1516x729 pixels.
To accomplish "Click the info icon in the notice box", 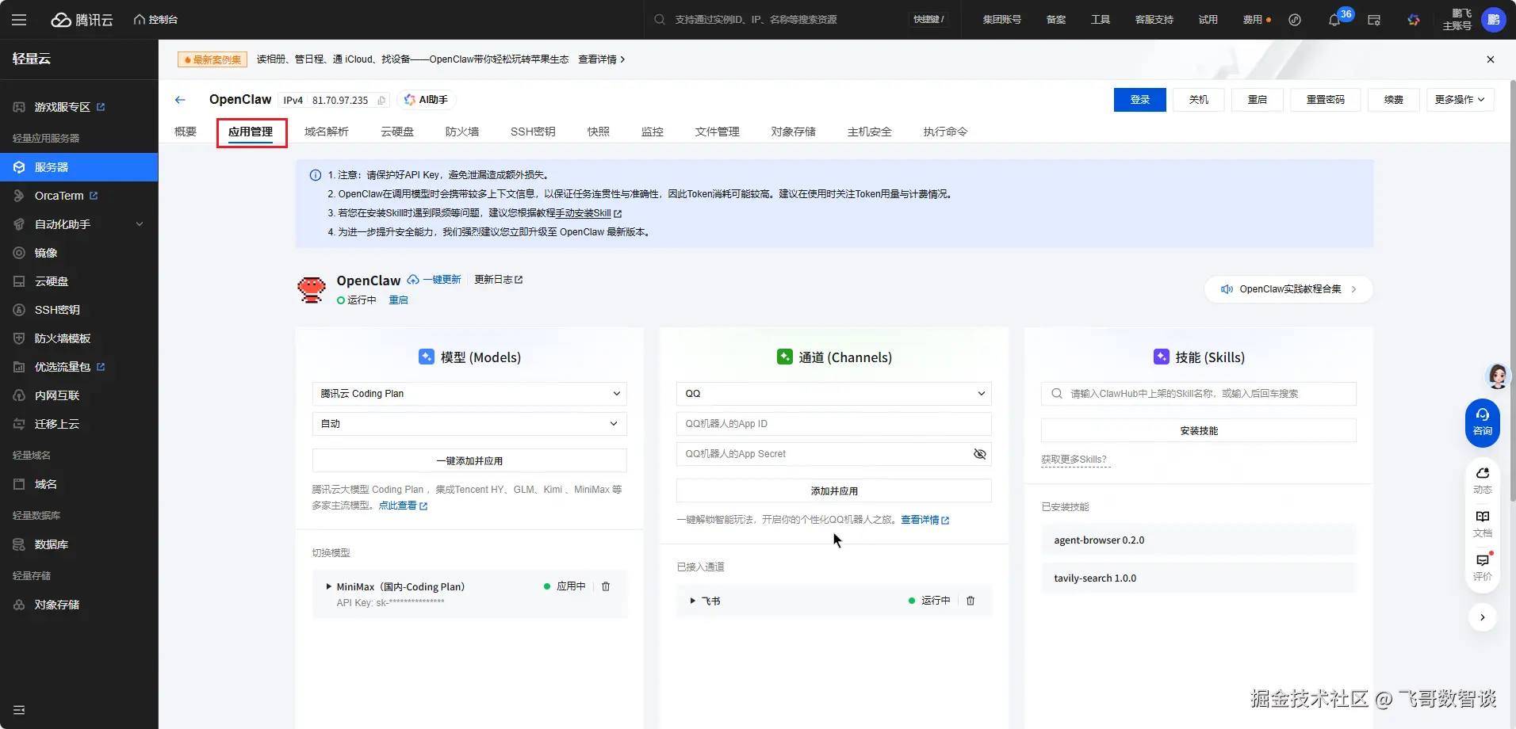I will 316,175.
